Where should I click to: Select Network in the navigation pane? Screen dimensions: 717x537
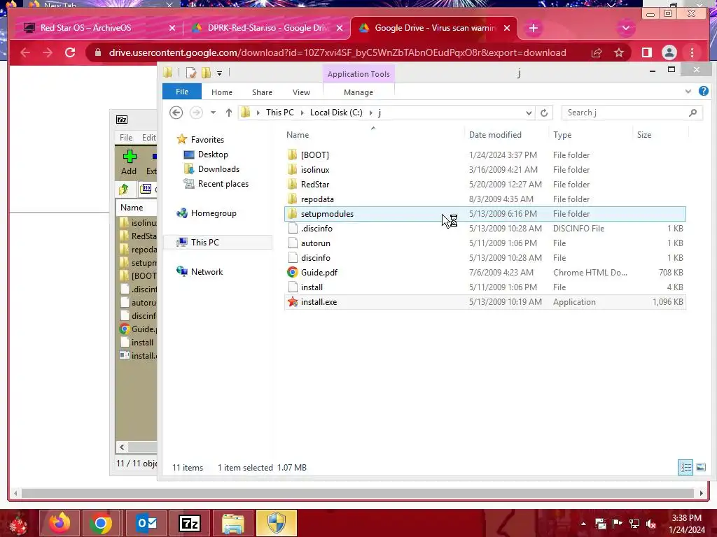tap(207, 272)
